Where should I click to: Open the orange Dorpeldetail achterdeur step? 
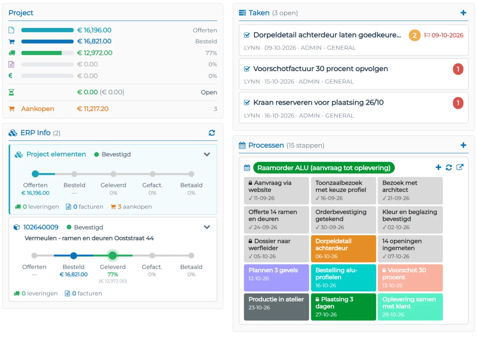coord(343,249)
